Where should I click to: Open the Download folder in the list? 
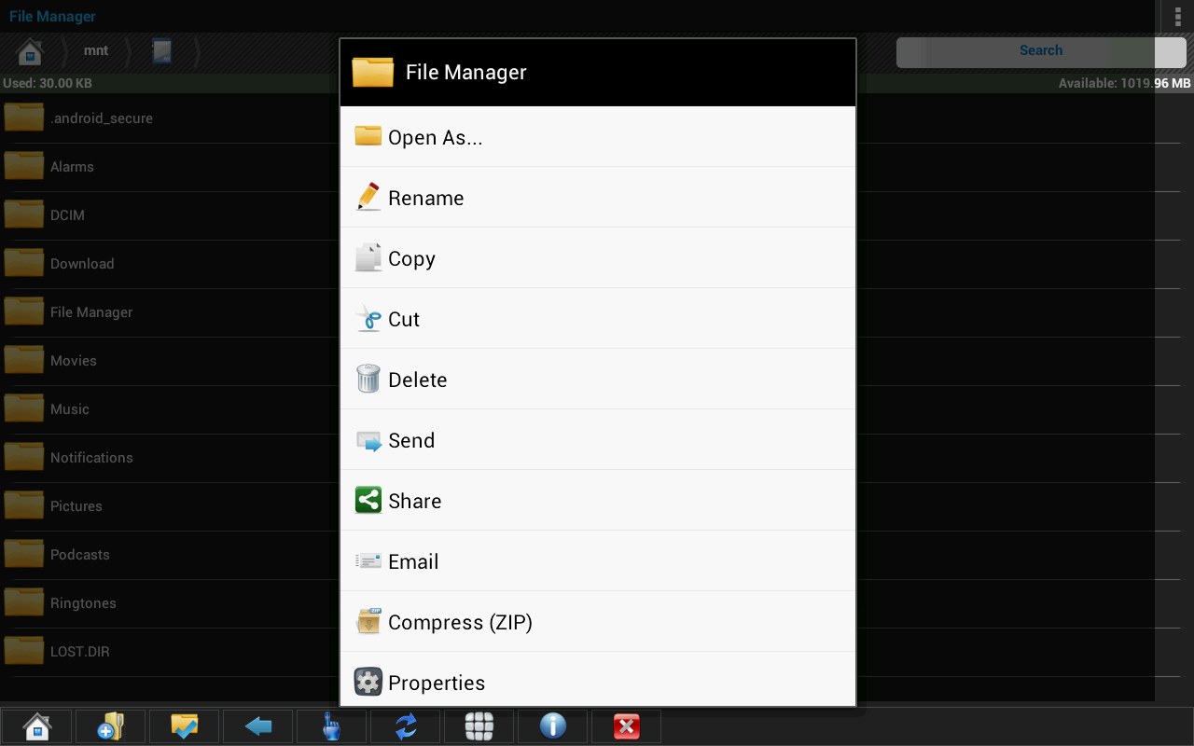(x=82, y=264)
